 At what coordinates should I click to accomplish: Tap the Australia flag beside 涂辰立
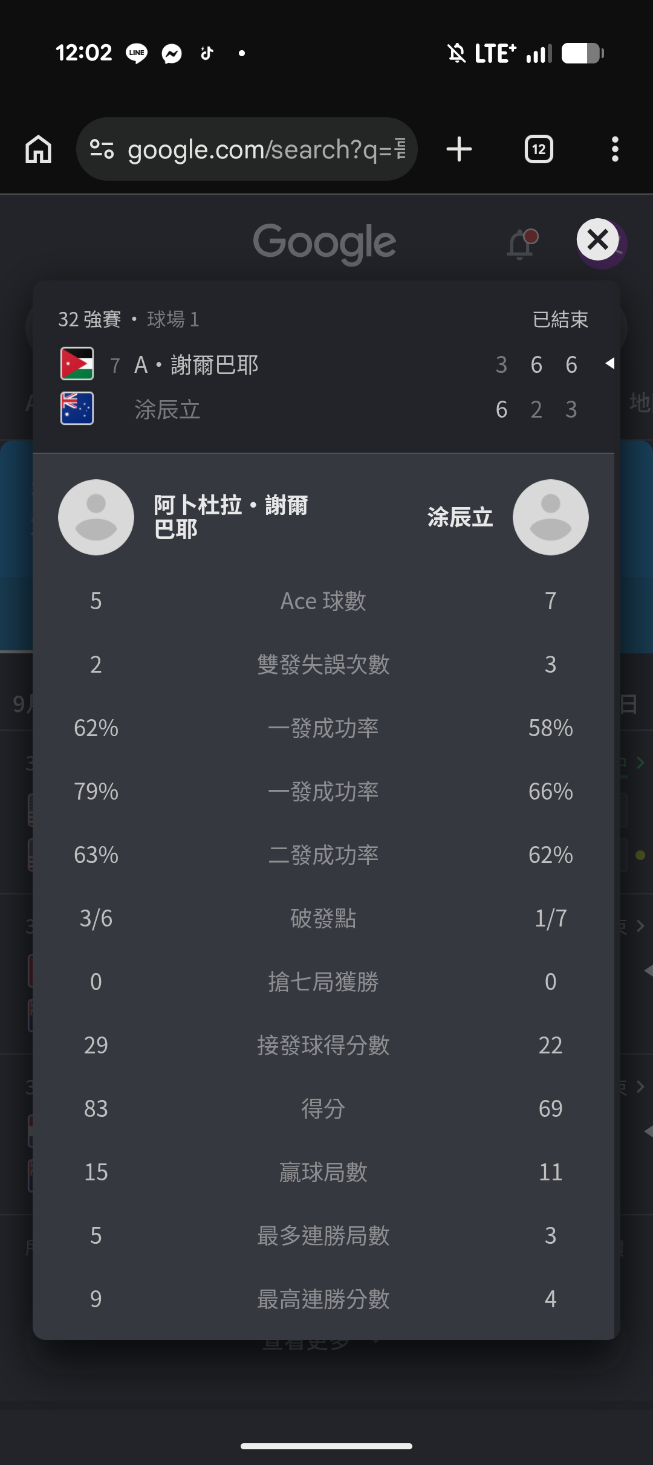(x=77, y=409)
